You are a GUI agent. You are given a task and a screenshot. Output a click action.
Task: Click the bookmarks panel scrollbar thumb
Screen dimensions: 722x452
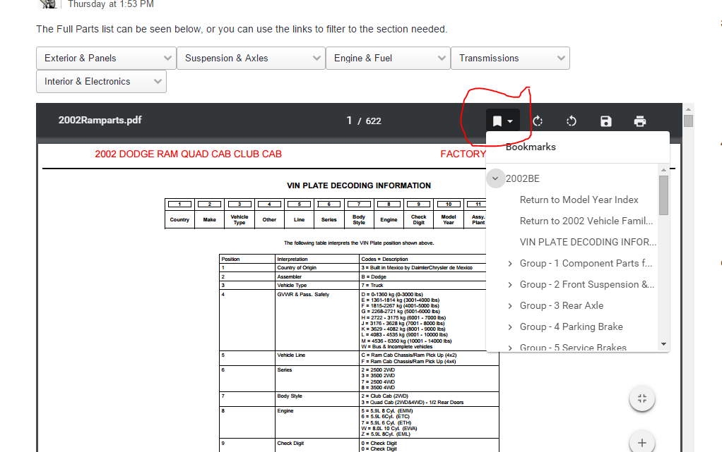coord(663,195)
